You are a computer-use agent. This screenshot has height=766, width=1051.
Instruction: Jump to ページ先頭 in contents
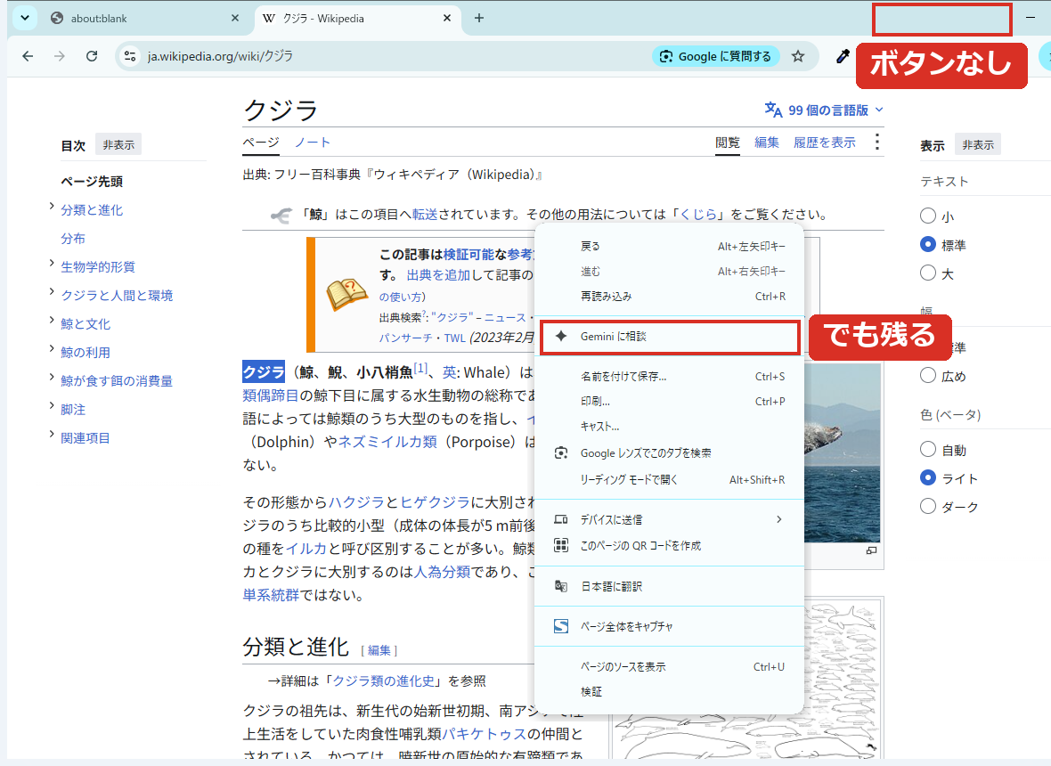tap(92, 182)
